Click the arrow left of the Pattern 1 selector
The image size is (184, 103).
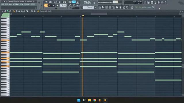82,7
